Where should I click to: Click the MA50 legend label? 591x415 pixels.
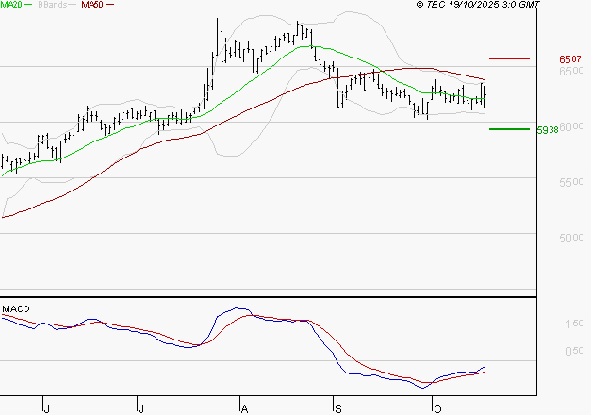[x=92, y=5]
